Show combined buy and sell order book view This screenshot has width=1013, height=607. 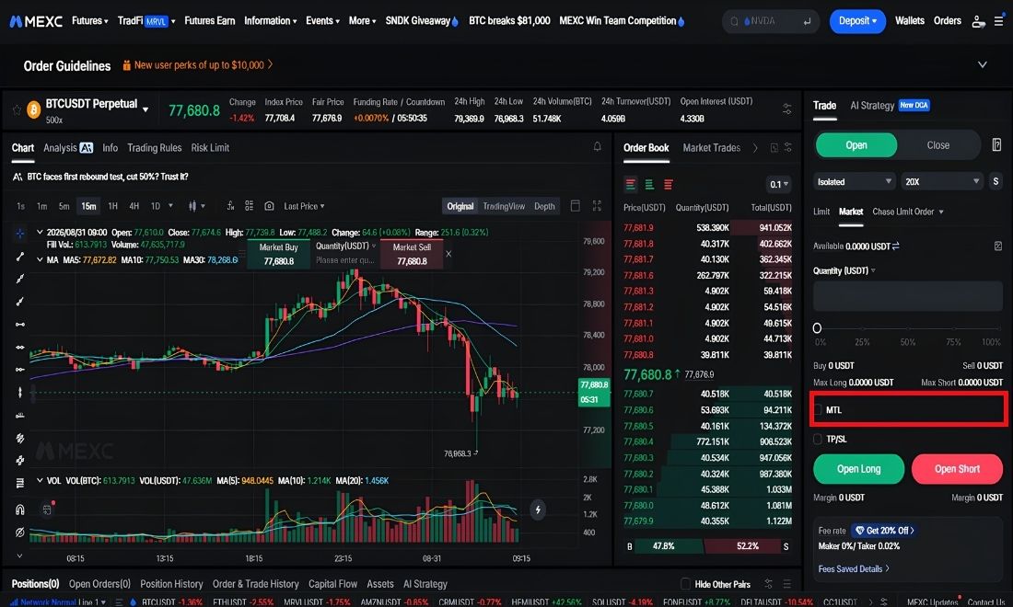pyautogui.click(x=631, y=185)
